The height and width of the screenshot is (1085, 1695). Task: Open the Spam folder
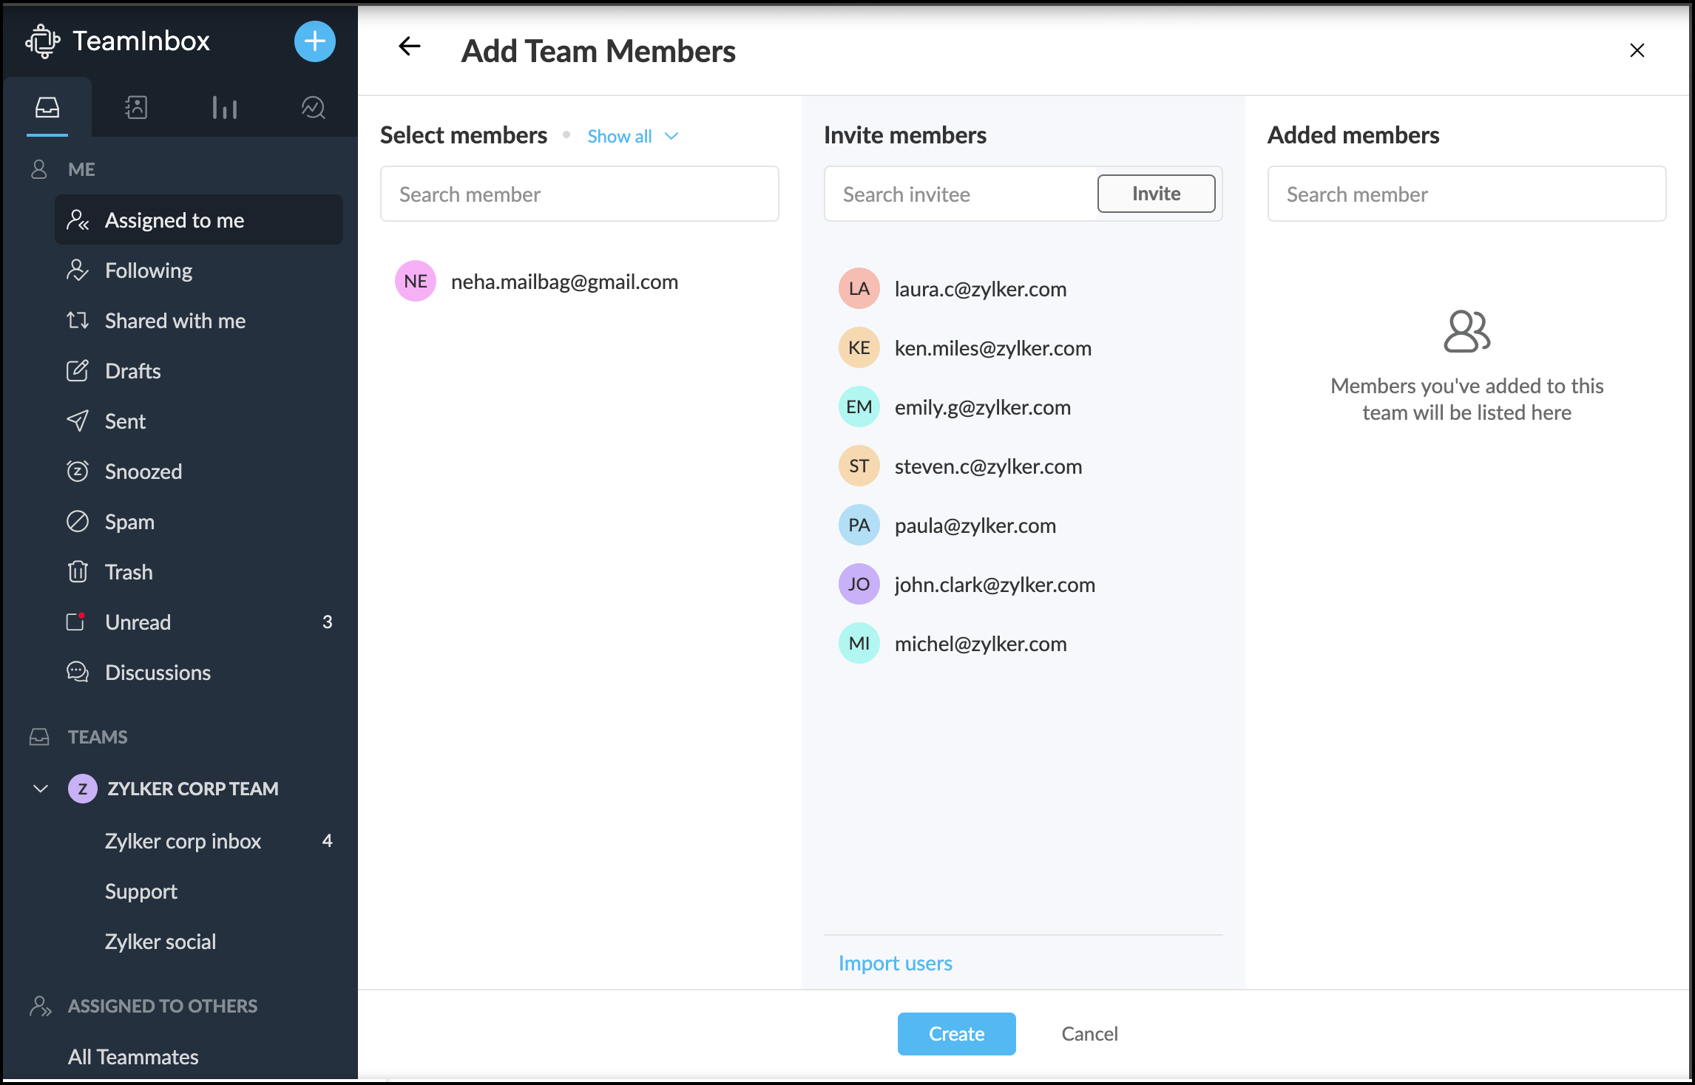point(129,521)
